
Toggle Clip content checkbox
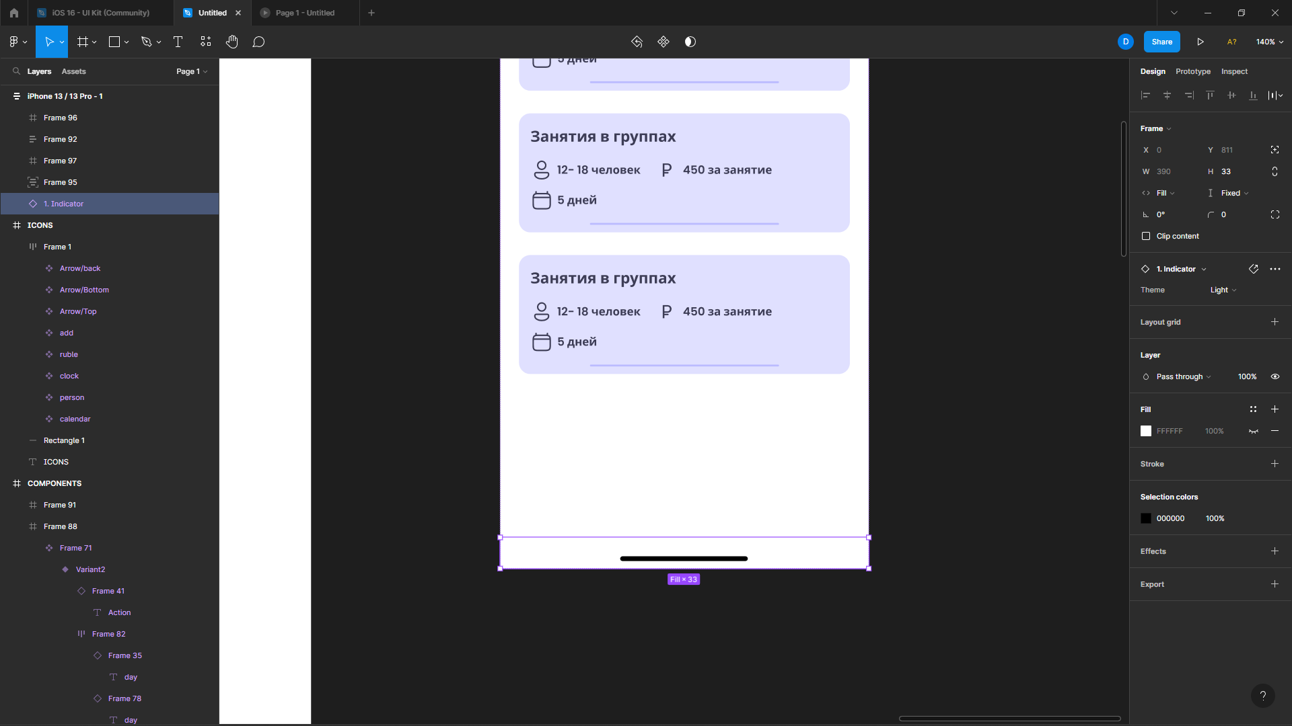coord(1145,236)
